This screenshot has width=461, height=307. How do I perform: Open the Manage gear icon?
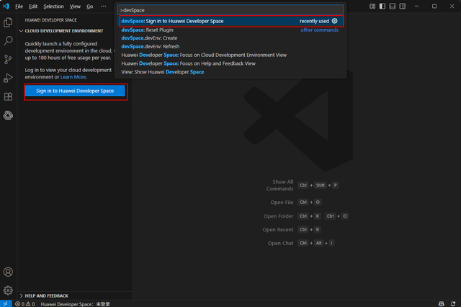pyautogui.click(x=8, y=290)
